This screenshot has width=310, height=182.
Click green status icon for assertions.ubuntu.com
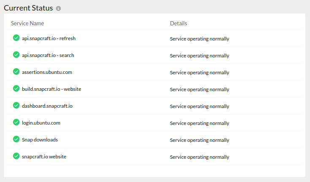[16, 71]
